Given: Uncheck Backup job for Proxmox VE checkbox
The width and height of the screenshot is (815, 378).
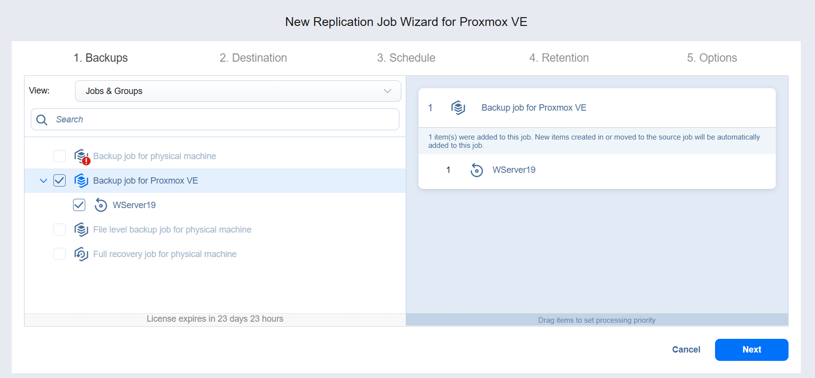Looking at the screenshot, I should [x=60, y=181].
